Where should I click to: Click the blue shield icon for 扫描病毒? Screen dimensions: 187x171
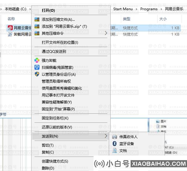[37, 67]
